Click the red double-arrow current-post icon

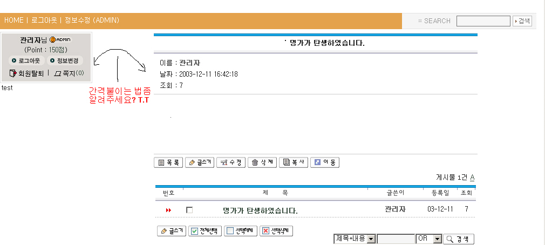[x=168, y=210]
